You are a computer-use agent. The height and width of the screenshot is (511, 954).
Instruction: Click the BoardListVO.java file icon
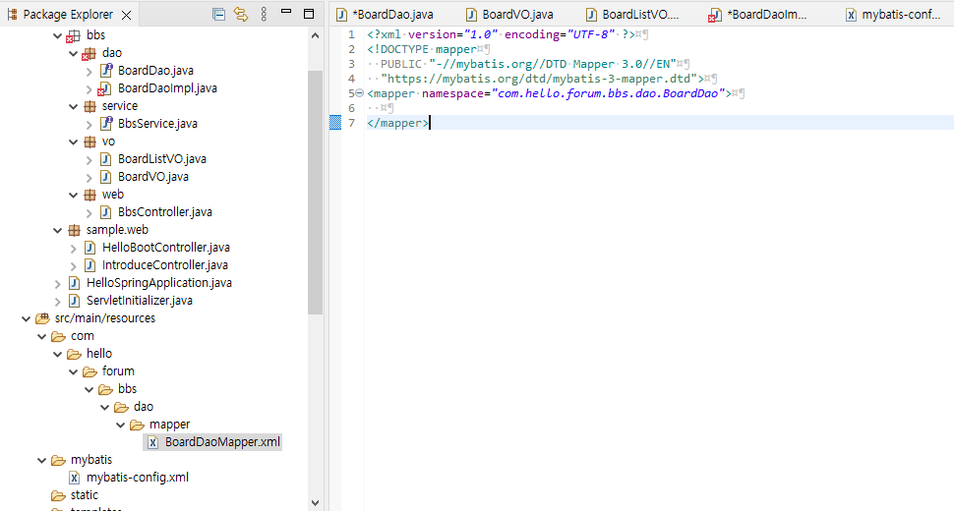click(105, 158)
